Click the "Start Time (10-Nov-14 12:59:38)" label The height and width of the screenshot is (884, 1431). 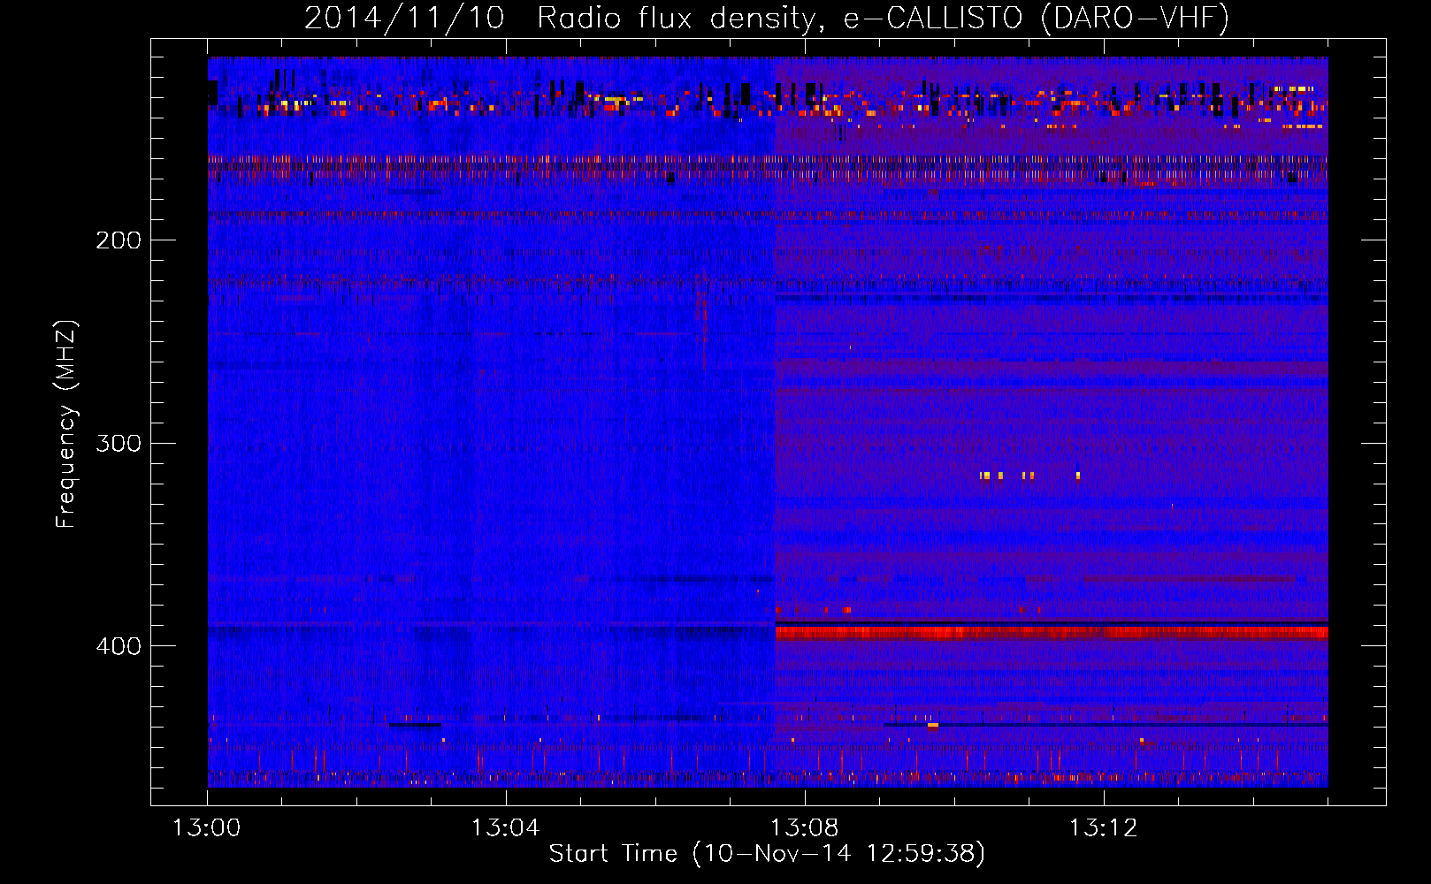pos(767,854)
